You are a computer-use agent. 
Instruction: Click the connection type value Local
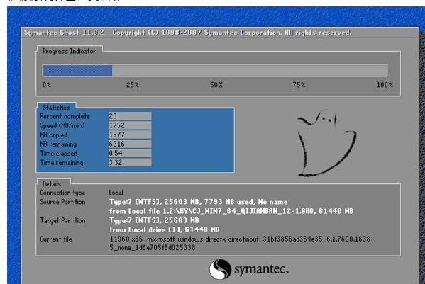coord(116,193)
